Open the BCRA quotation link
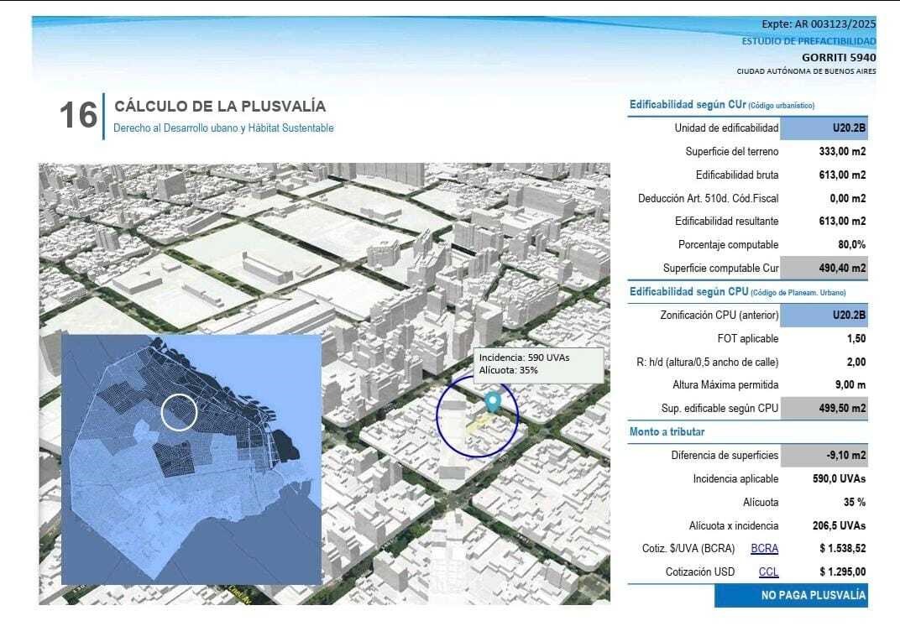900x642 pixels. [764, 549]
